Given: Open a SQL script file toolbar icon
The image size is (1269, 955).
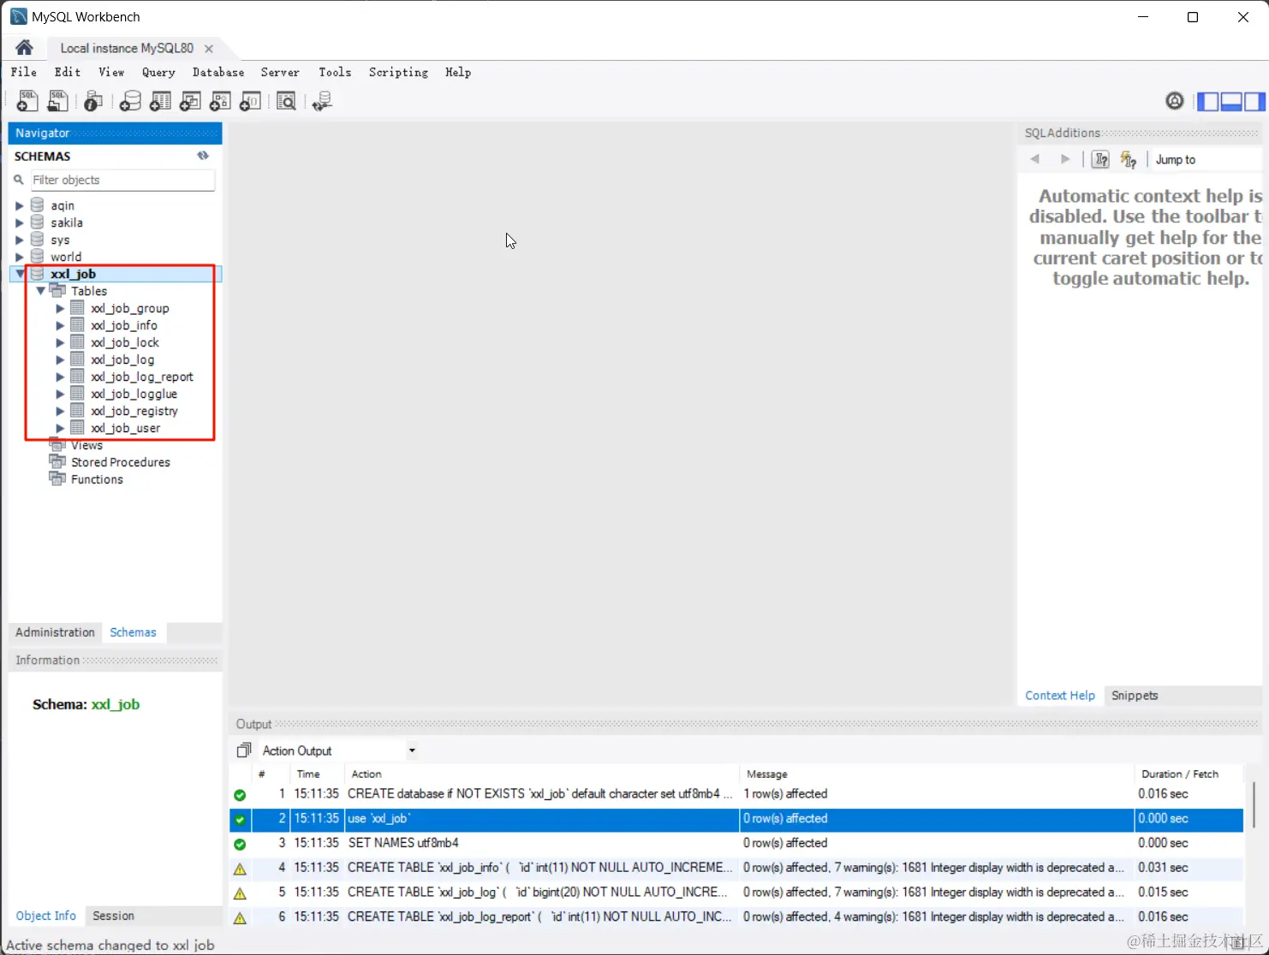Looking at the screenshot, I should [57, 101].
